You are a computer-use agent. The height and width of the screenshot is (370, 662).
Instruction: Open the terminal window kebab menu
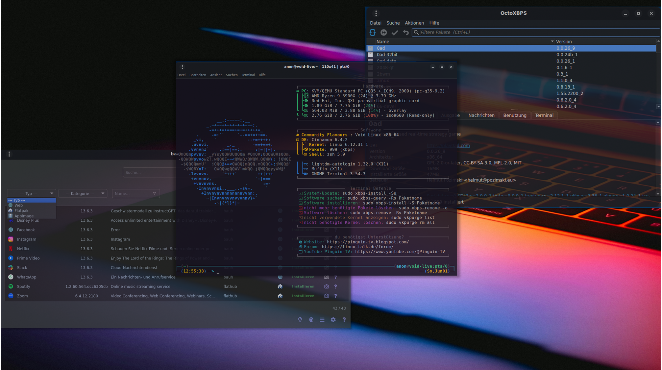point(182,67)
